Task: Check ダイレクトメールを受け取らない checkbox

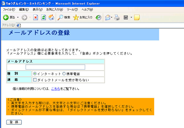Action: click(x=35, y=80)
